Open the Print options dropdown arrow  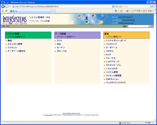(130, 11)
